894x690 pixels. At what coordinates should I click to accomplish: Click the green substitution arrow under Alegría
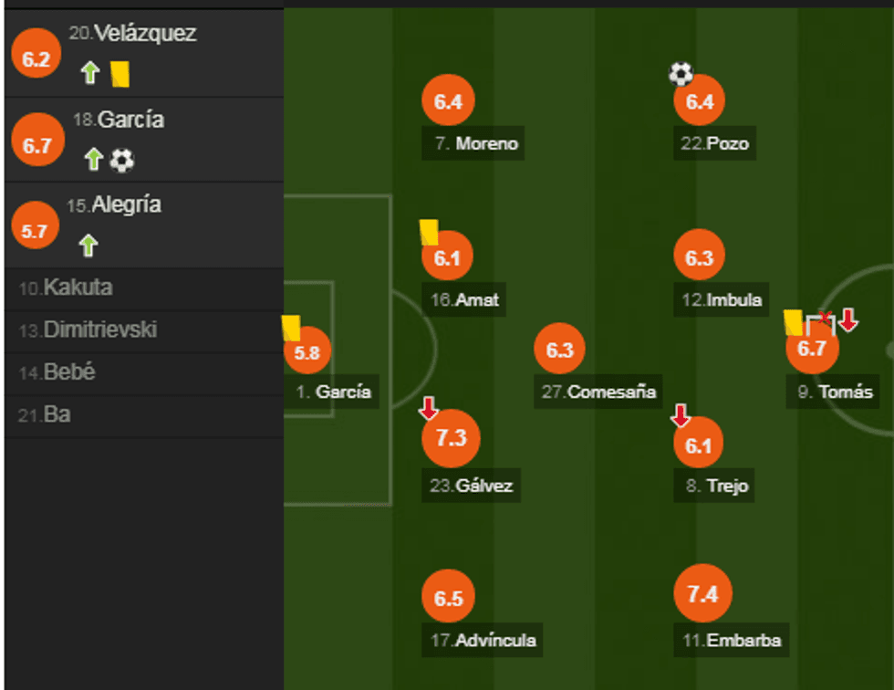pyautogui.click(x=88, y=246)
